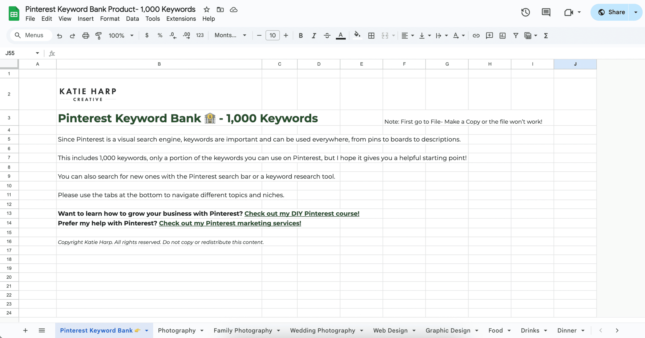Apply currency format with the dollar icon
The image size is (645, 338).
[147, 35]
